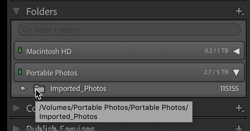Expand the Publish Services panel triangle
The height and width of the screenshot is (131, 250).
tap(16, 128)
